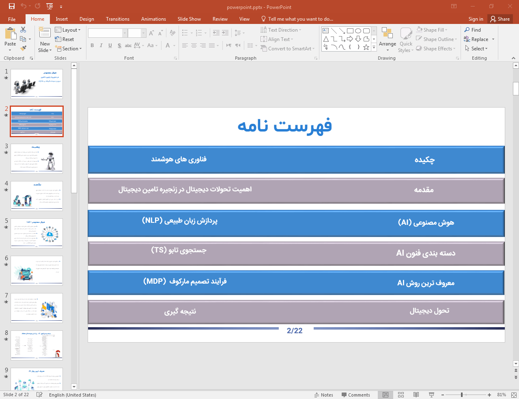Screen dimensions: 519x399
Task: Toggle underline formatting
Action: coord(110,45)
